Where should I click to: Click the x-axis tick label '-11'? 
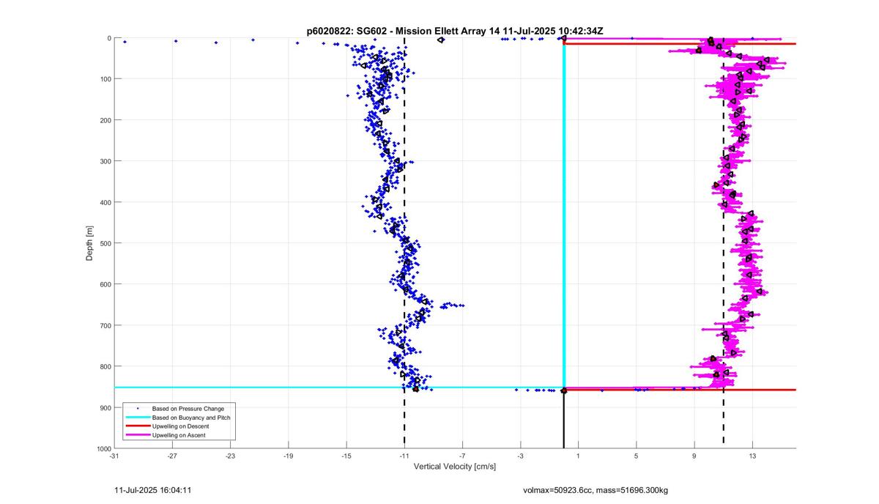click(404, 456)
